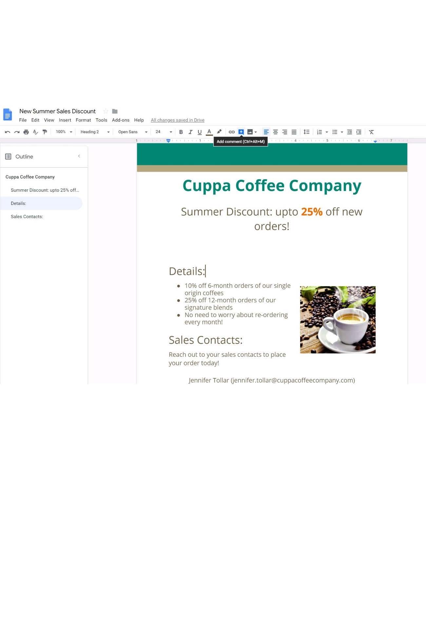This screenshot has width=426, height=626.
Task: Clear formatting with the toolbar icon
Action: coord(371,132)
